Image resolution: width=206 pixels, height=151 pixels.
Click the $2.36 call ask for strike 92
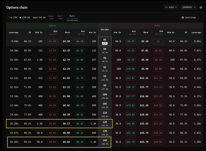pyautogui.click(x=80, y=69)
